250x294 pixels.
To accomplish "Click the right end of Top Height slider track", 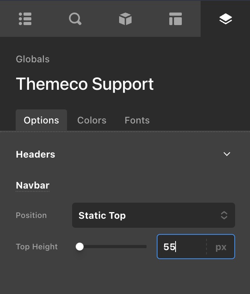I will (x=145, y=247).
